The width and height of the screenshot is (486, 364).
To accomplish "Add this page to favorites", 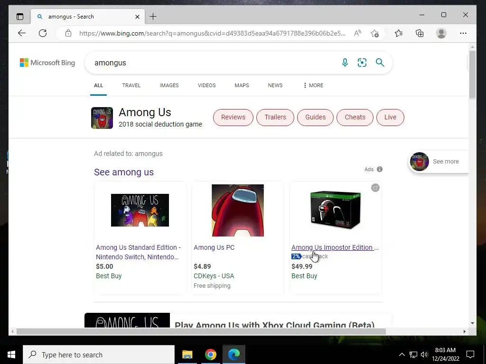I will [374, 33].
